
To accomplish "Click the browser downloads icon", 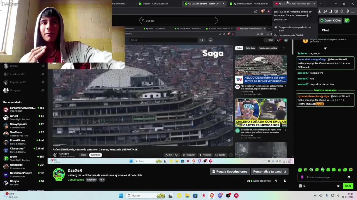I will pyautogui.click(x=320, y=11).
